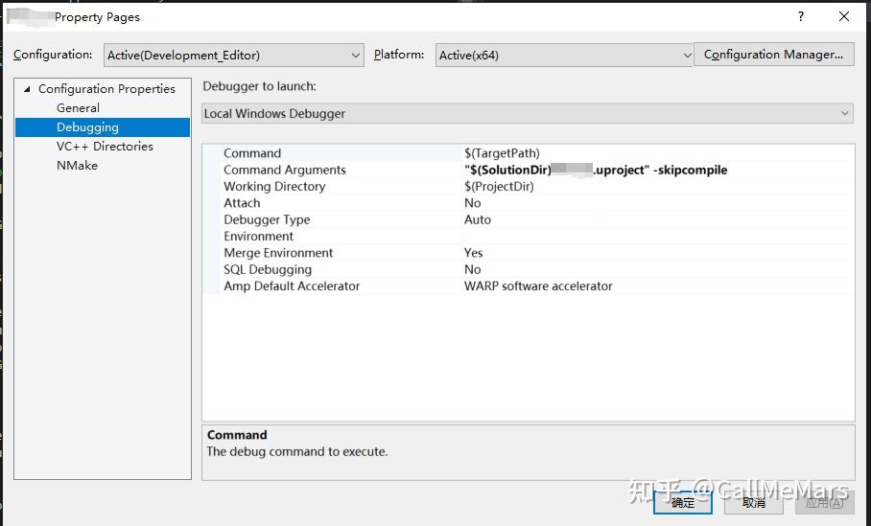The image size is (871, 526).
Task: Click the Attach value No
Action: coord(473,203)
